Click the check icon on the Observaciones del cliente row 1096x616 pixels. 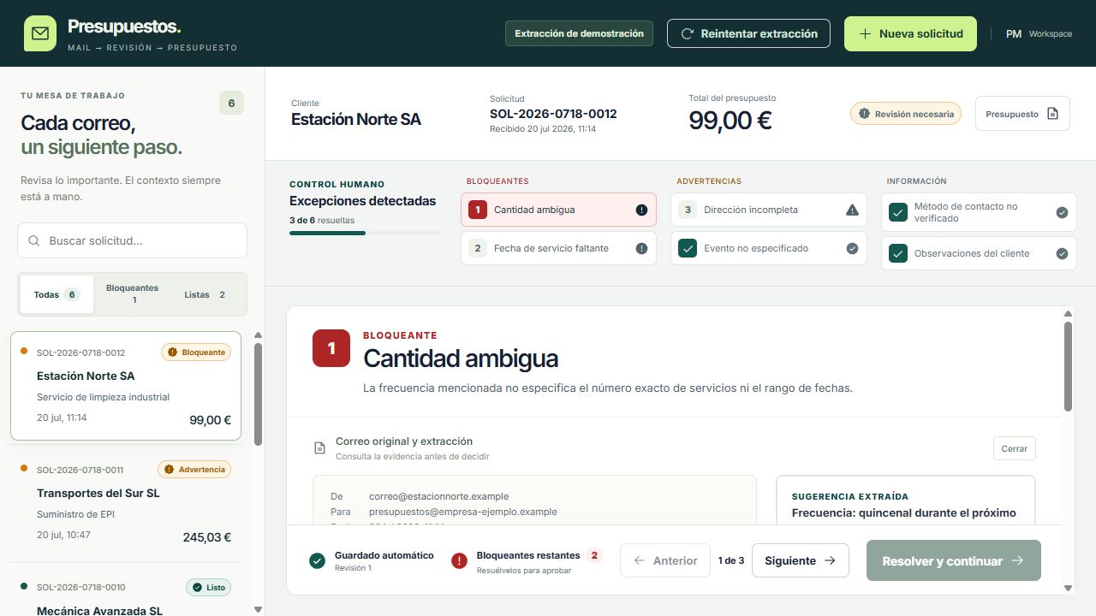(x=1062, y=253)
